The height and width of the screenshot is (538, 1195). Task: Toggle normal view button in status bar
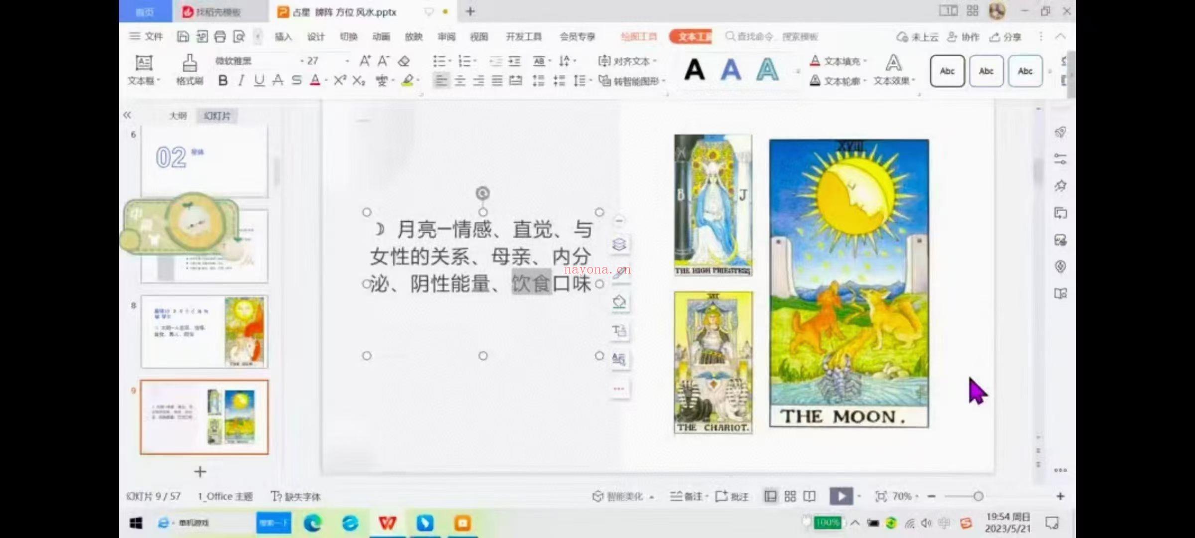coord(770,496)
